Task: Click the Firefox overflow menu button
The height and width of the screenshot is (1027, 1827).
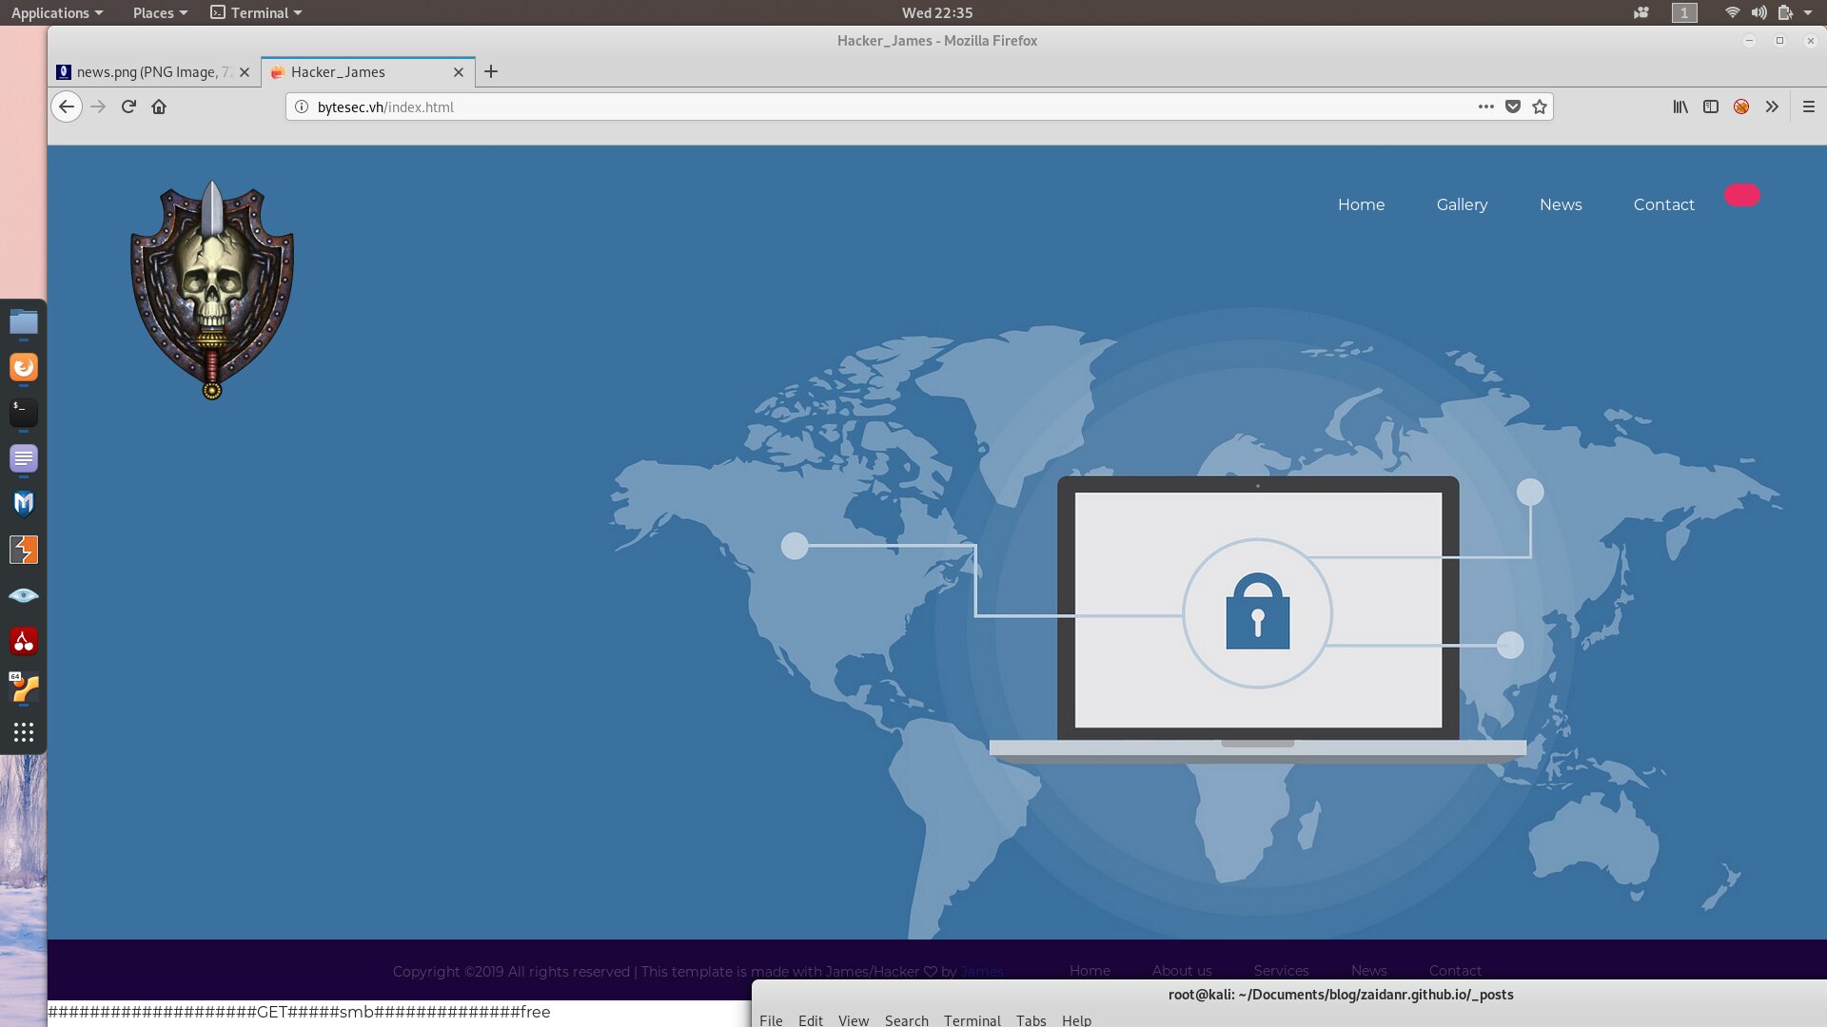Action: pos(1773,107)
